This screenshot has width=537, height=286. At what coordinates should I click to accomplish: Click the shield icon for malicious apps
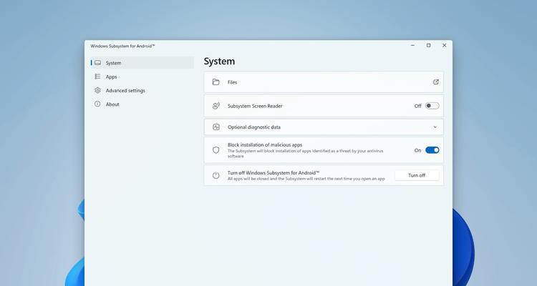216,150
